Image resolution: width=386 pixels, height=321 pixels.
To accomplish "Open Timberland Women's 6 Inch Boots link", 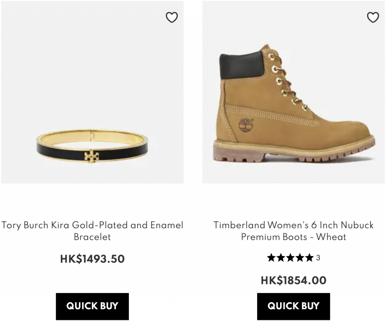I will point(293,231).
